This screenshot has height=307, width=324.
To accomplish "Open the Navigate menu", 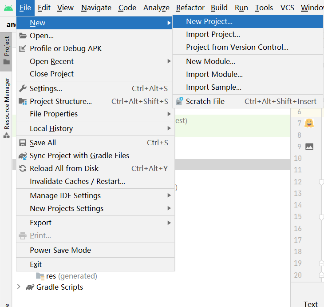I will [96, 8].
